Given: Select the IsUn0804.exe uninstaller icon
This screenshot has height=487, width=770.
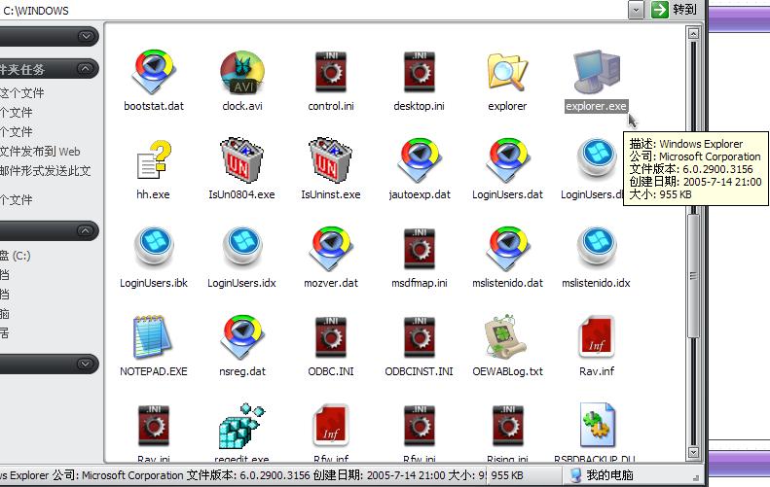Looking at the screenshot, I should (x=242, y=159).
